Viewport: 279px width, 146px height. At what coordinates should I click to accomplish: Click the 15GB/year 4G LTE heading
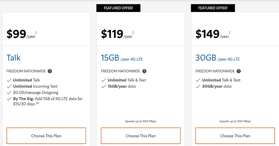tap(122, 58)
